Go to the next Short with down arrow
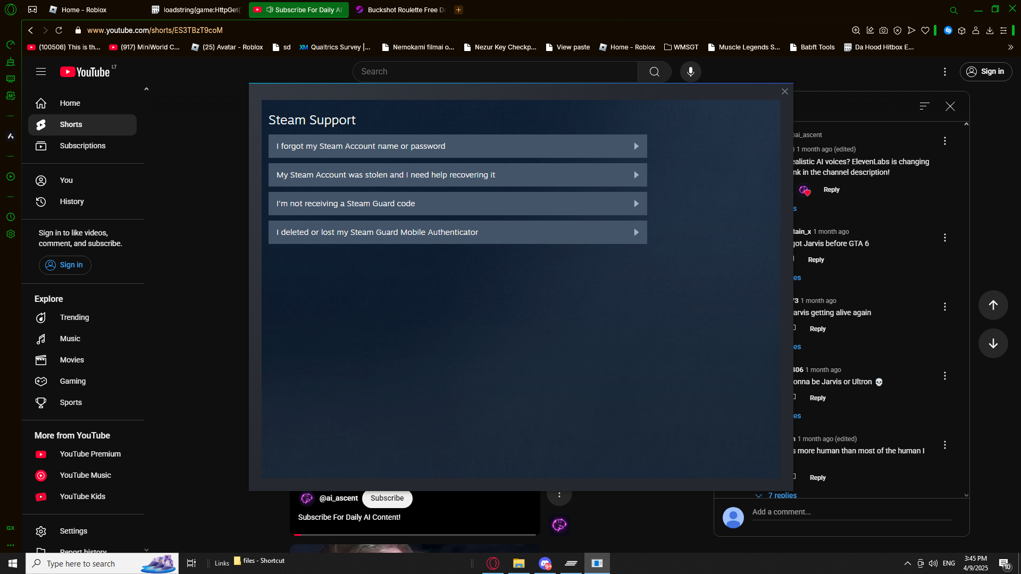 point(993,343)
